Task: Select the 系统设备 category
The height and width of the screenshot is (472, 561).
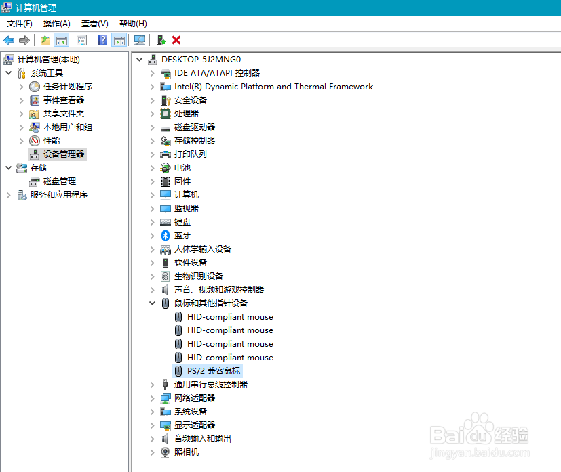Action: pos(191,412)
